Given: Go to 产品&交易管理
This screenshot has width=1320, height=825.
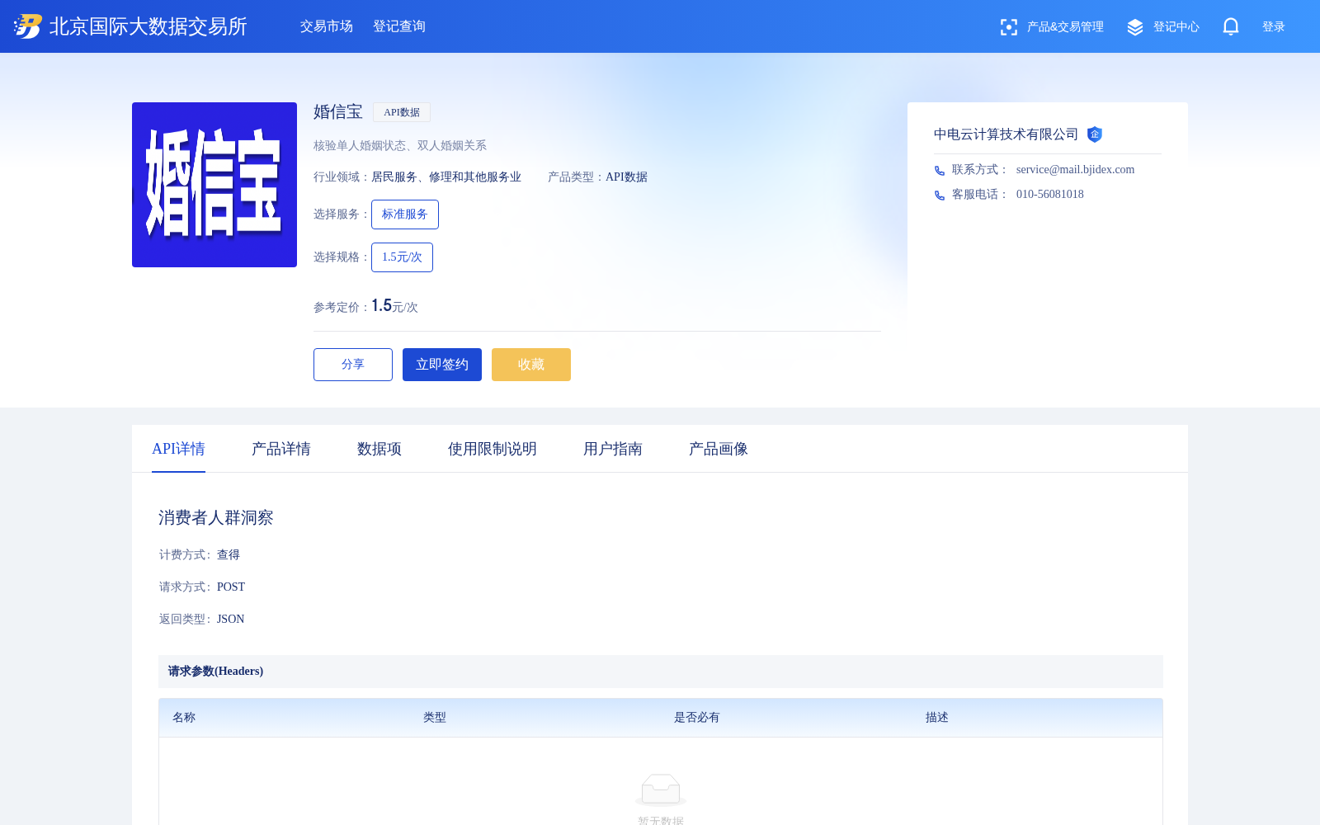Looking at the screenshot, I should point(1065,27).
